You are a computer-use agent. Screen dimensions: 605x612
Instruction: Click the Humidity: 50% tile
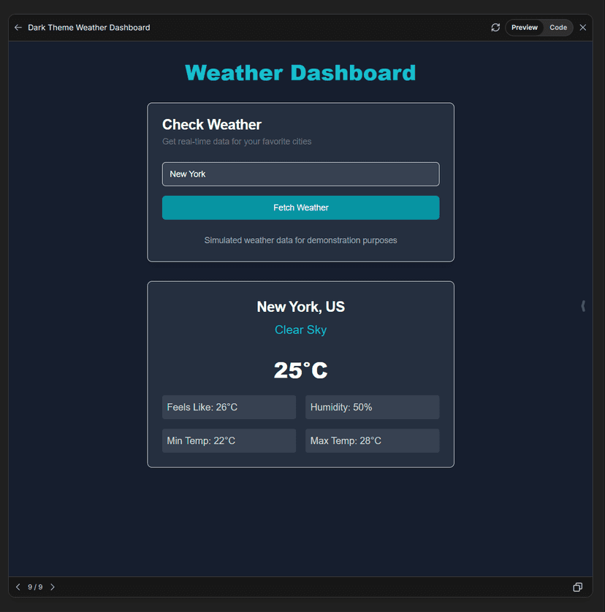click(372, 408)
